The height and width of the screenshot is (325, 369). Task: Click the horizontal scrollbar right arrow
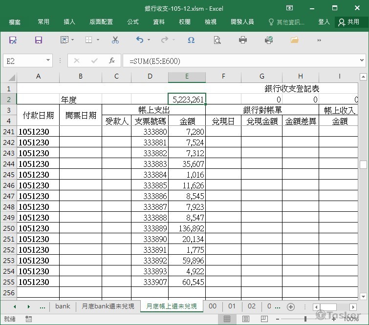[352, 307]
